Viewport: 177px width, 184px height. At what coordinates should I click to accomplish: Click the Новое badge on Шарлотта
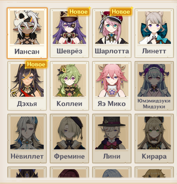(x=121, y=12)
